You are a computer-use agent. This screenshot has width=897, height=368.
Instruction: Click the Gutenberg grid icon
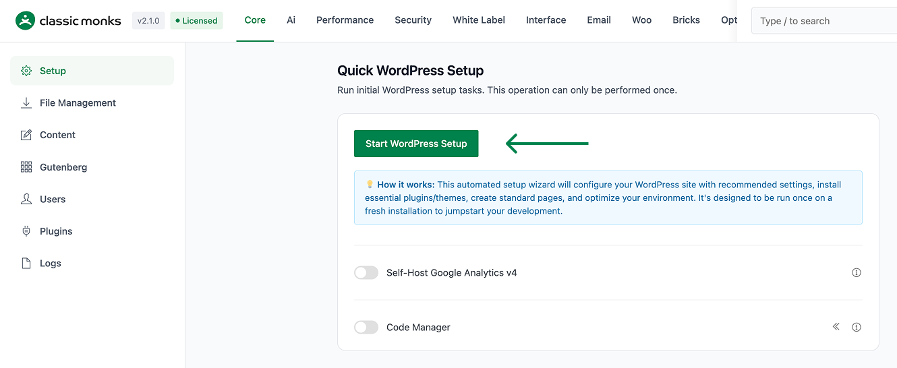[x=26, y=167]
